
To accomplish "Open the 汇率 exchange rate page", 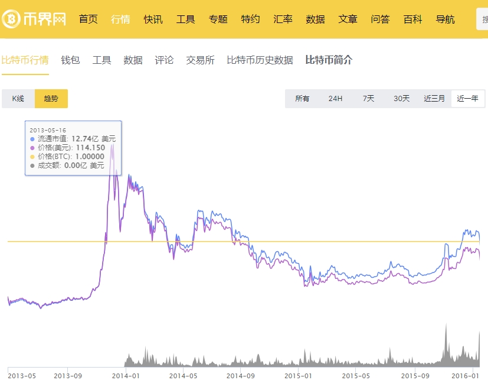I will pos(283,19).
